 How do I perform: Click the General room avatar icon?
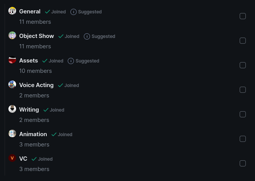point(12,11)
